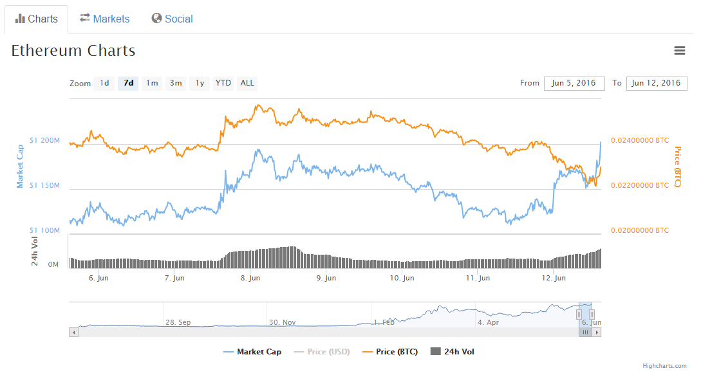The width and height of the screenshot is (701, 384).
Task: Click the right arrow on the navigator scrollbar
Action: coord(597,332)
